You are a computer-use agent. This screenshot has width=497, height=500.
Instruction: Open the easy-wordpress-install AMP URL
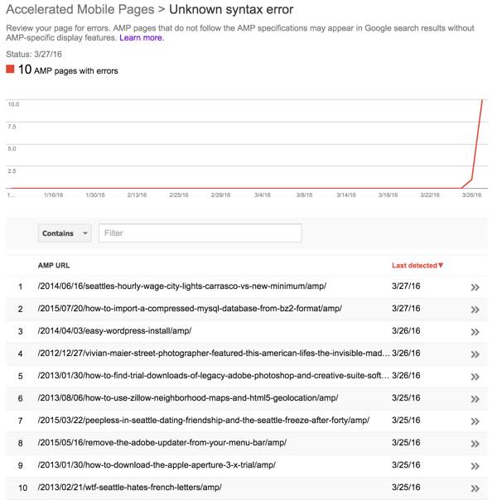(114, 330)
